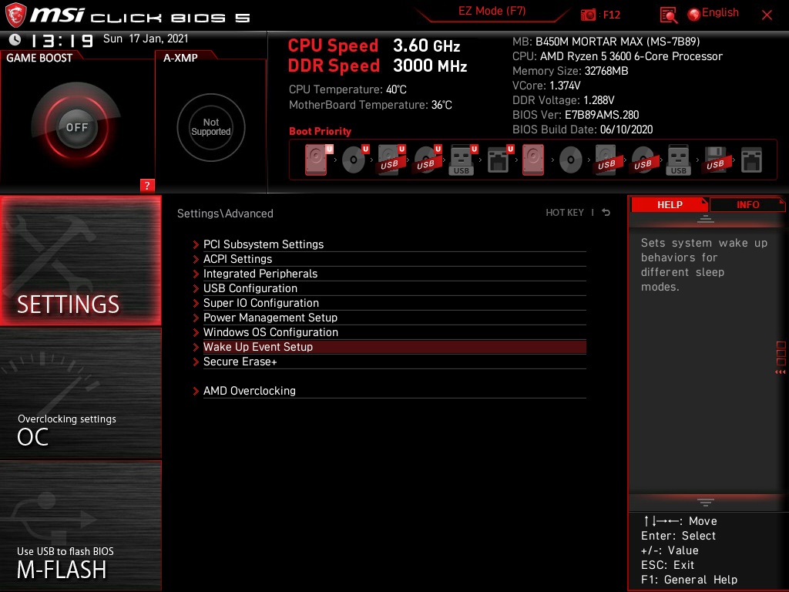Select the USB hard disk boot icon without U badge
Screen dimensions: 789x592
coord(606,160)
